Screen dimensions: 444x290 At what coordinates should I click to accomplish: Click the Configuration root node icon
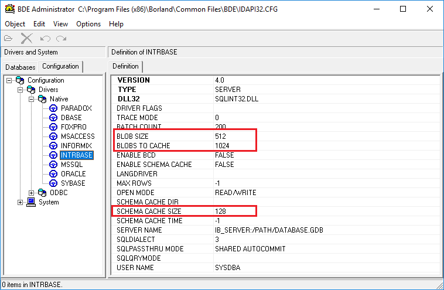coord(20,80)
